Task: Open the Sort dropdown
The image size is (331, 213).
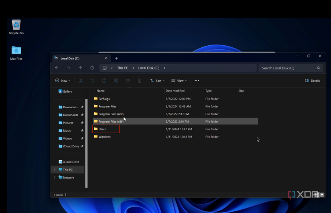Action: tap(157, 81)
